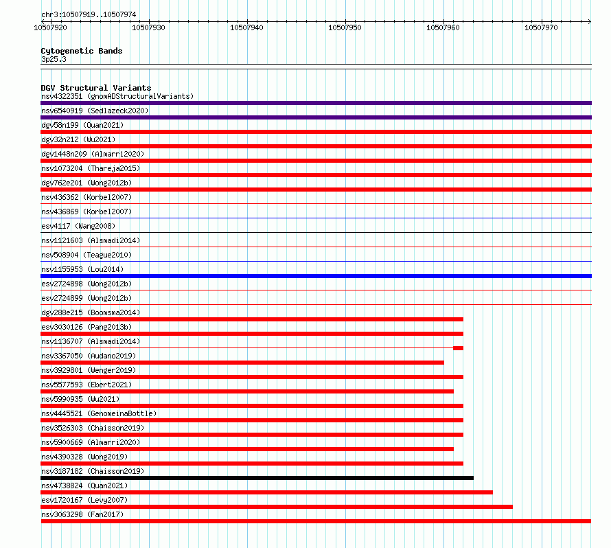
Task: Click the red bar under esv1720167
Action: click(x=277, y=507)
